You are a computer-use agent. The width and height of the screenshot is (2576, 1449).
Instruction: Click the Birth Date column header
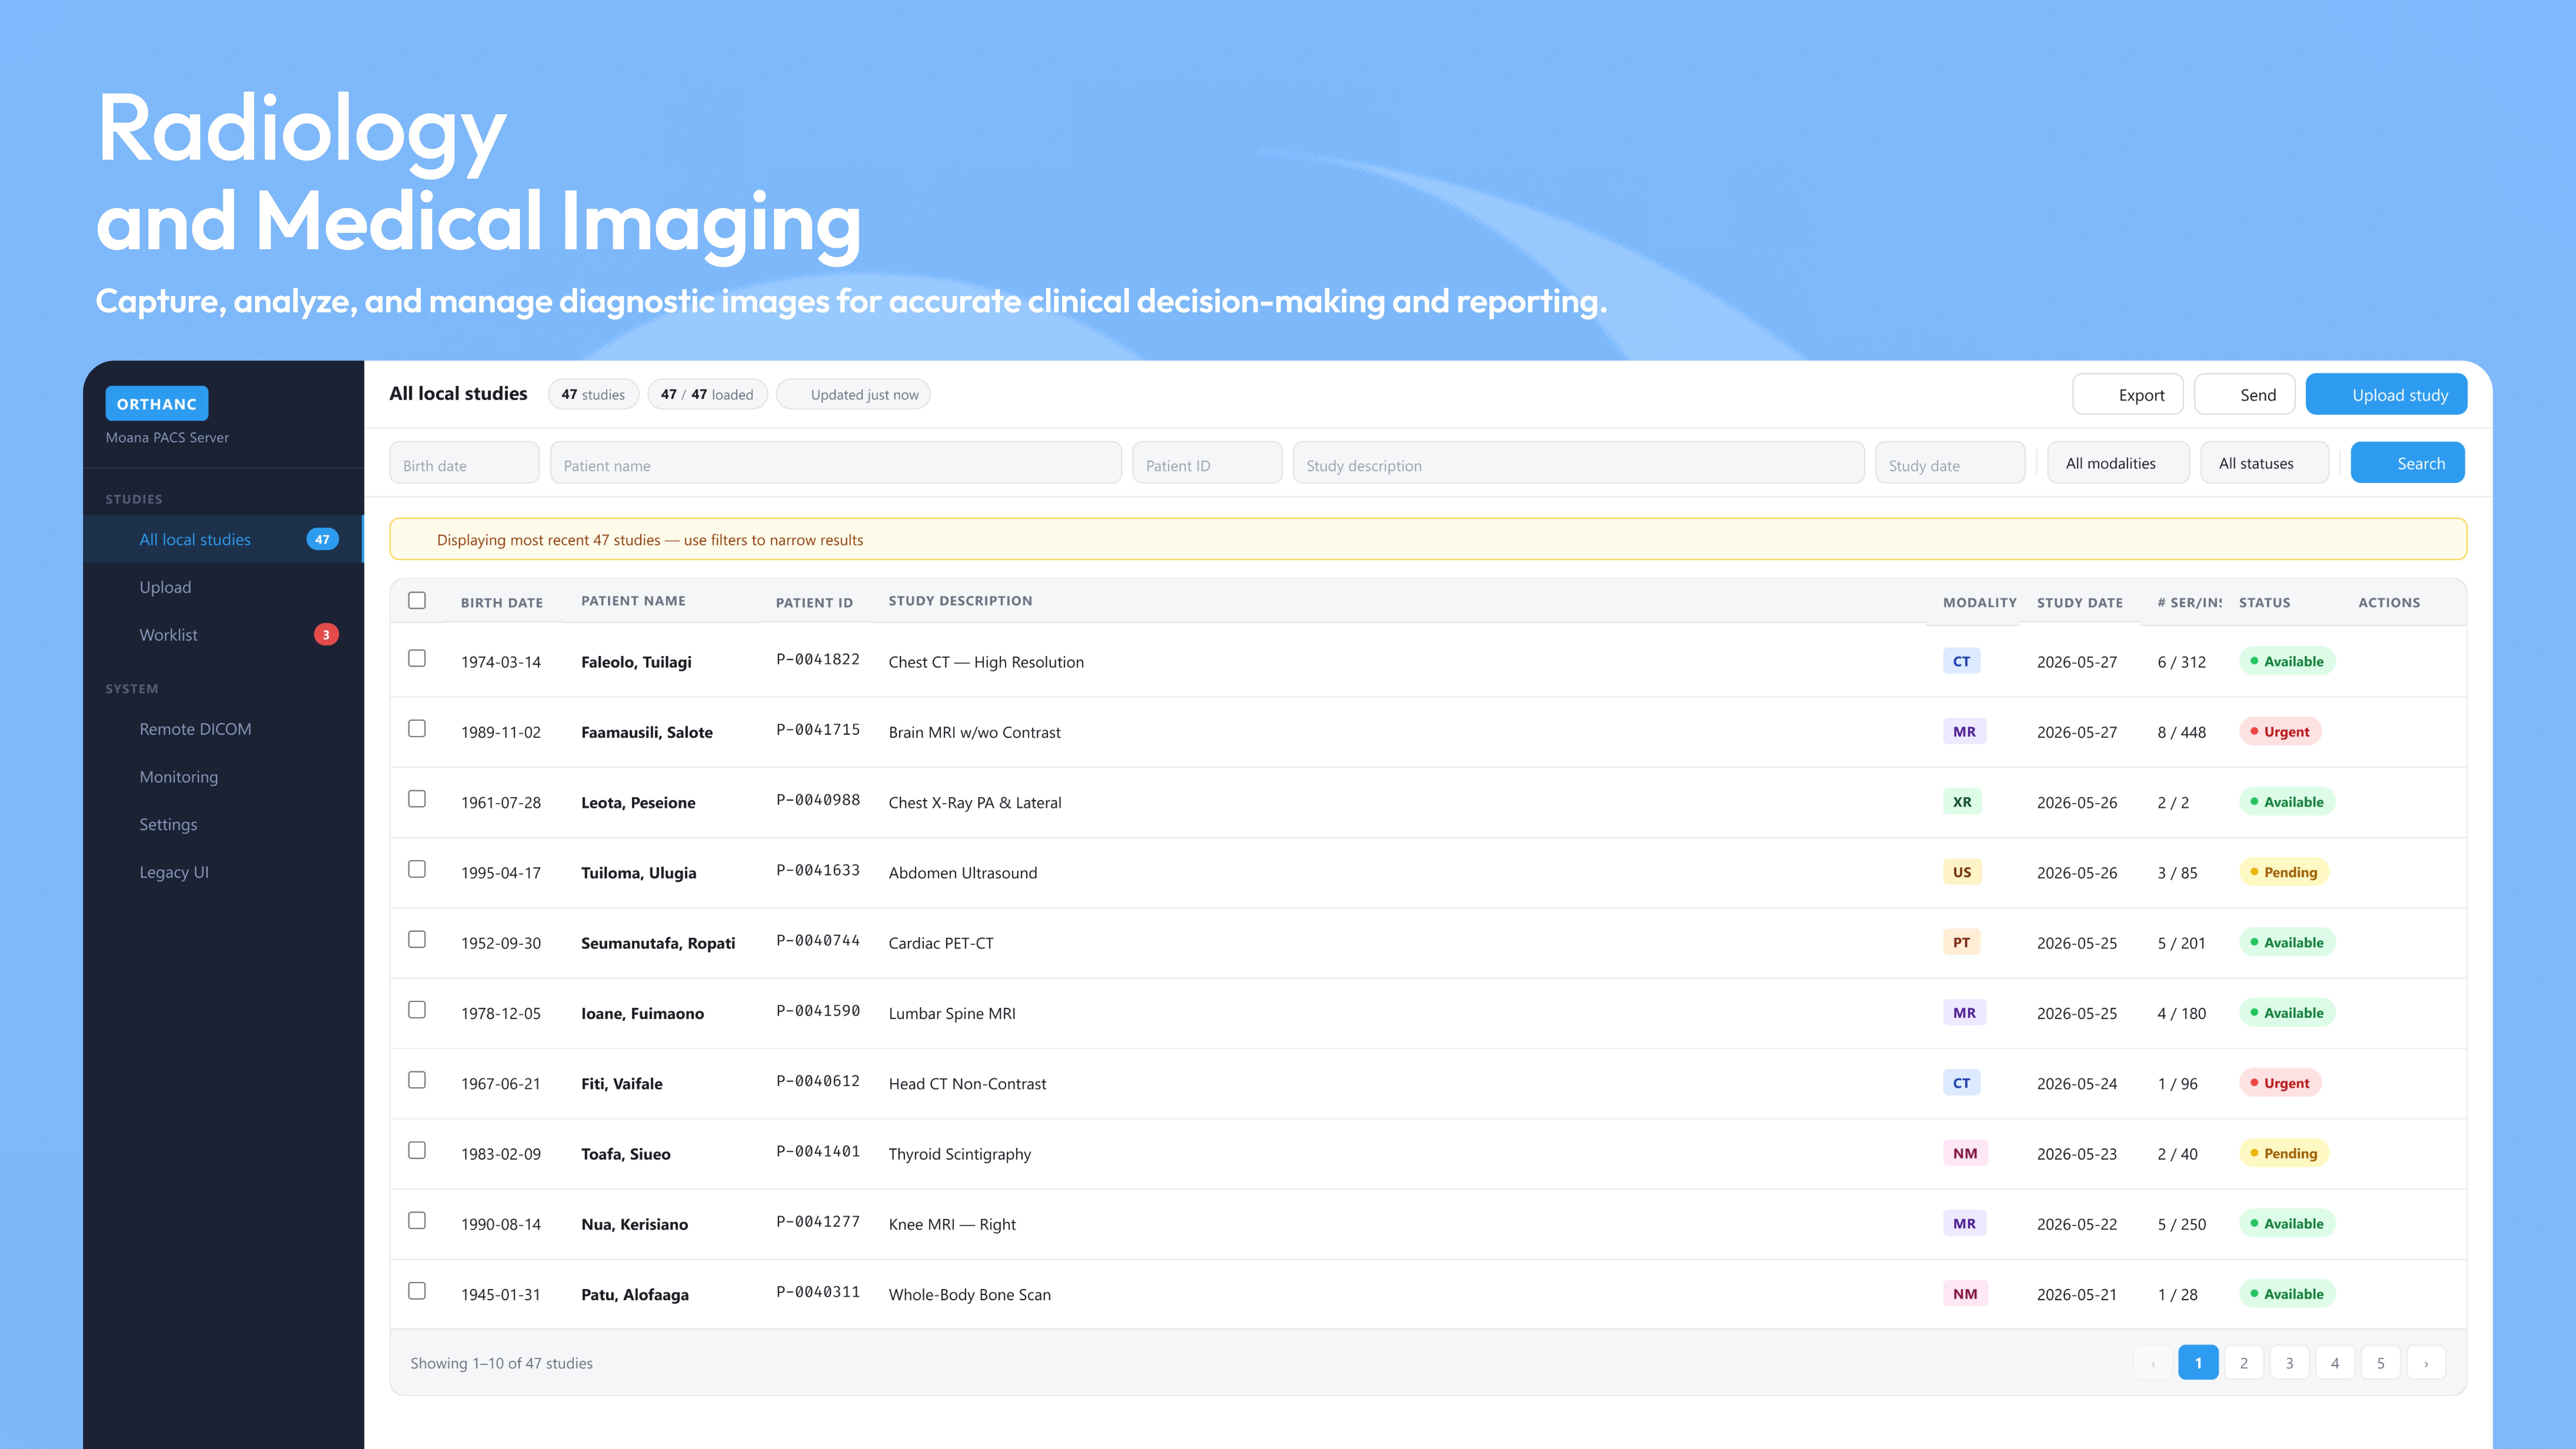502,603
